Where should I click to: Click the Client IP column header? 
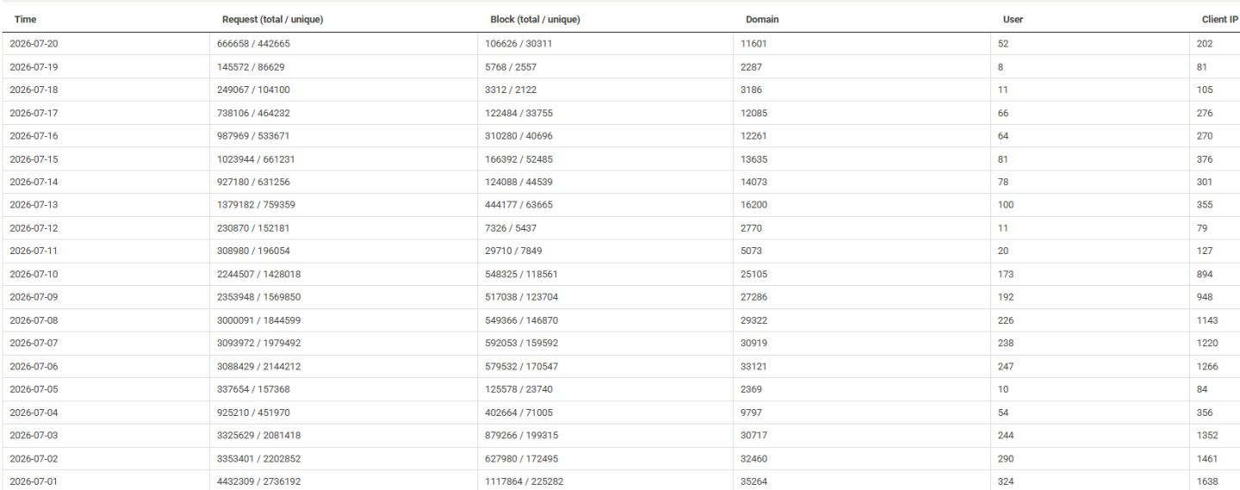[1219, 20]
